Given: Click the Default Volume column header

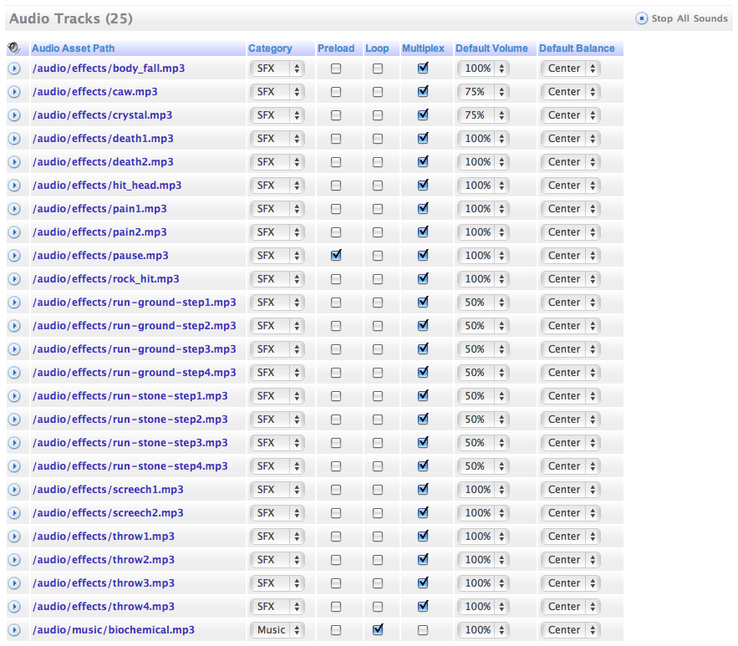Looking at the screenshot, I should [x=491, y=48].
